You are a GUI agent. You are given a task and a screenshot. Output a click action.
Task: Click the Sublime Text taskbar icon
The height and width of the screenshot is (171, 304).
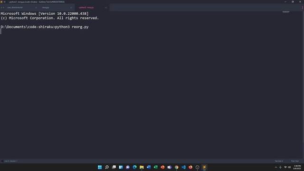204,167
